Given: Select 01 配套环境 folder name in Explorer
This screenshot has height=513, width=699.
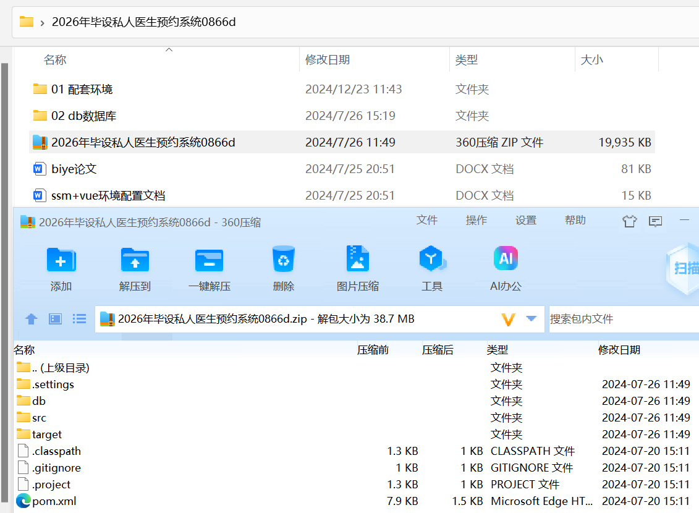Looking at the screenshot, I should point(82,89).
